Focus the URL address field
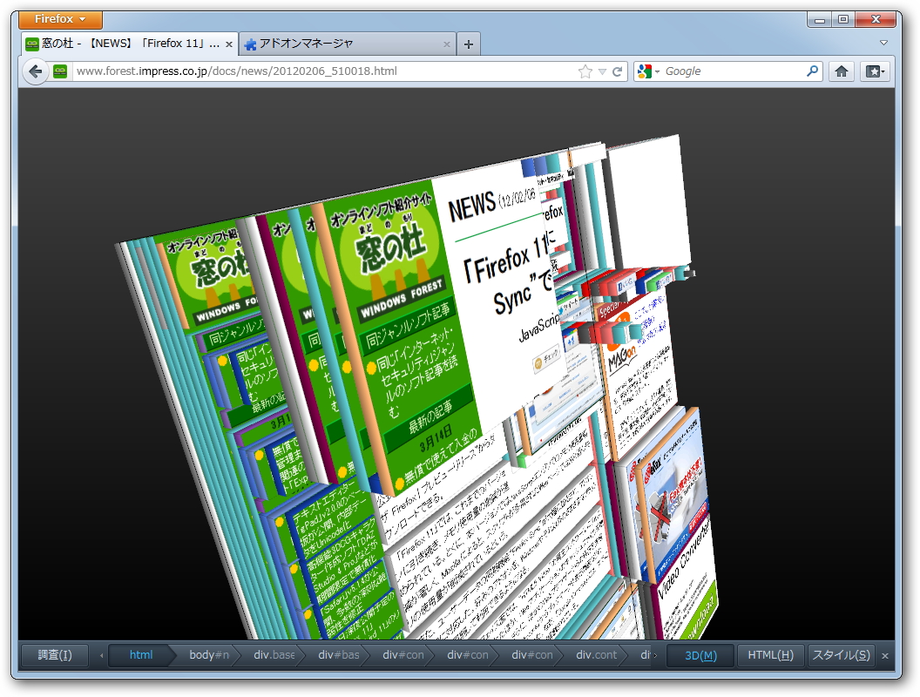Image resolution: width=920 pixels, height=697 pixels. (322, 71)
